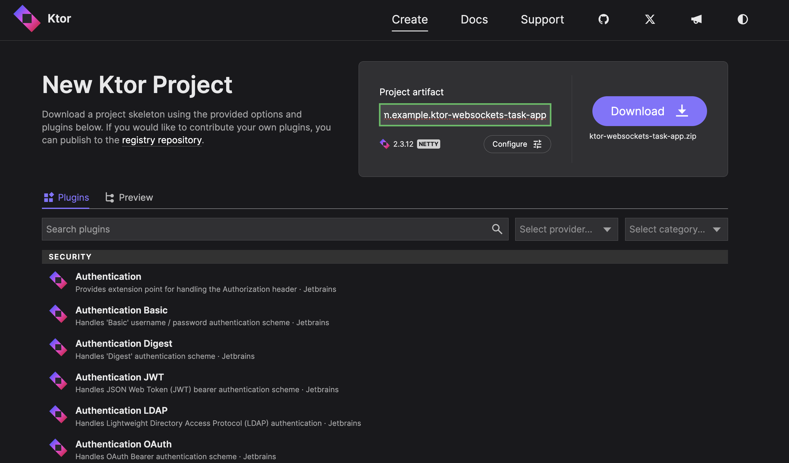Click the Ktor version icon beside 2.3.12
Screen dimensions: 789x463
[x=385, y=144]
